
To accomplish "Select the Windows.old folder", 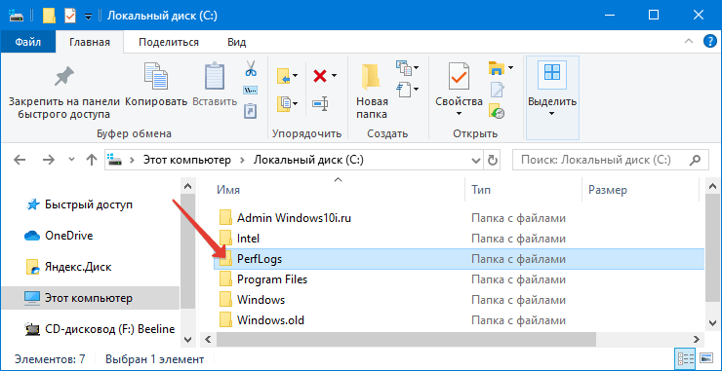I will point(271,320).
